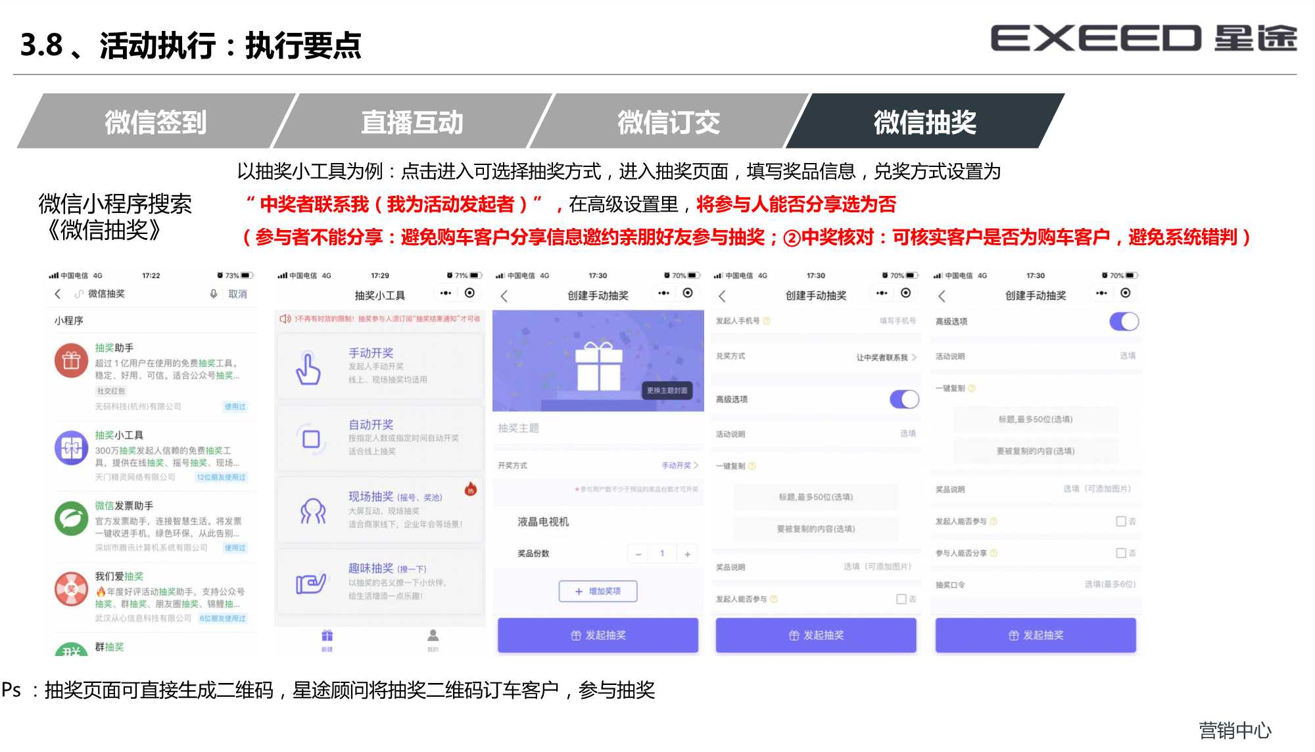The height and width of the screenshot is (752, 1315).
Task: Select the 微信抽奖 slide tab
Action: pyautogui.click(x=925, y=121)
